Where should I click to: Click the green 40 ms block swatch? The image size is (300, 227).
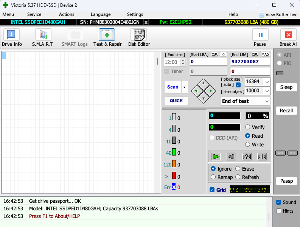(x=174, y=152)
